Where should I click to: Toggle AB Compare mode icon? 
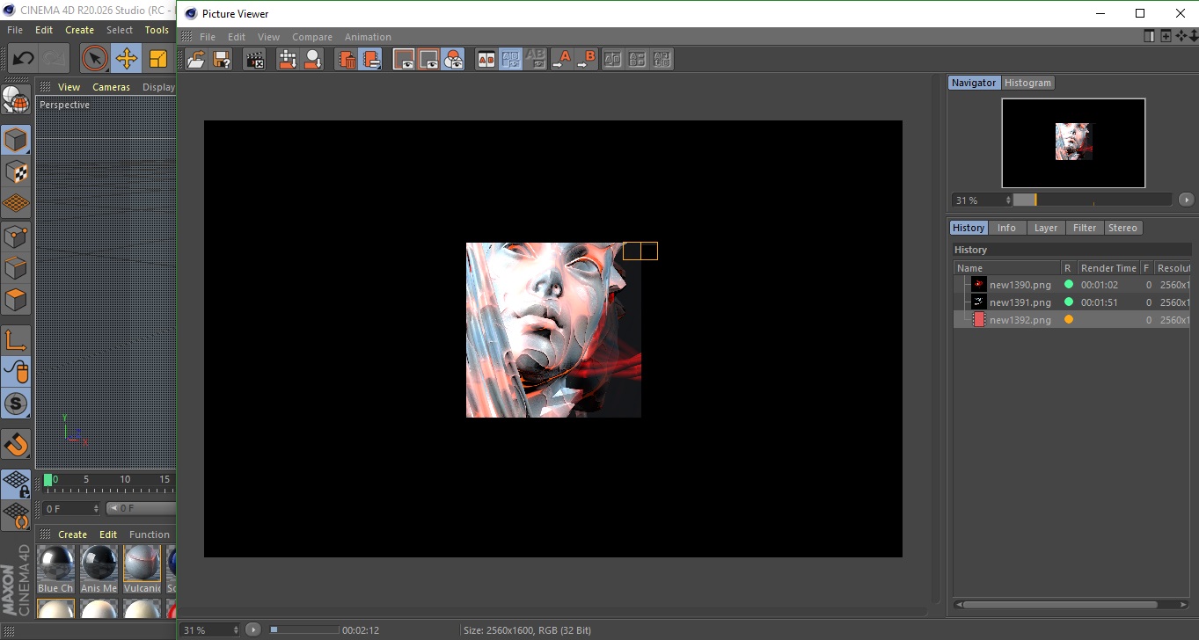point(486,60)
